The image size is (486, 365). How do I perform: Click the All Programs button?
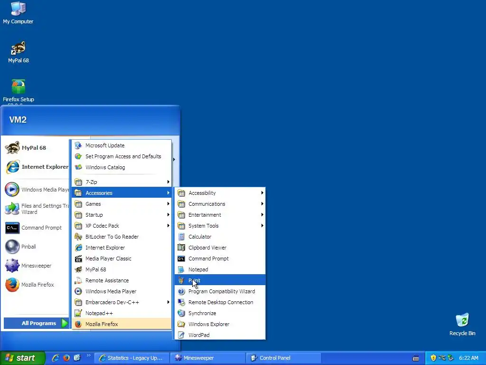[36, 323]
